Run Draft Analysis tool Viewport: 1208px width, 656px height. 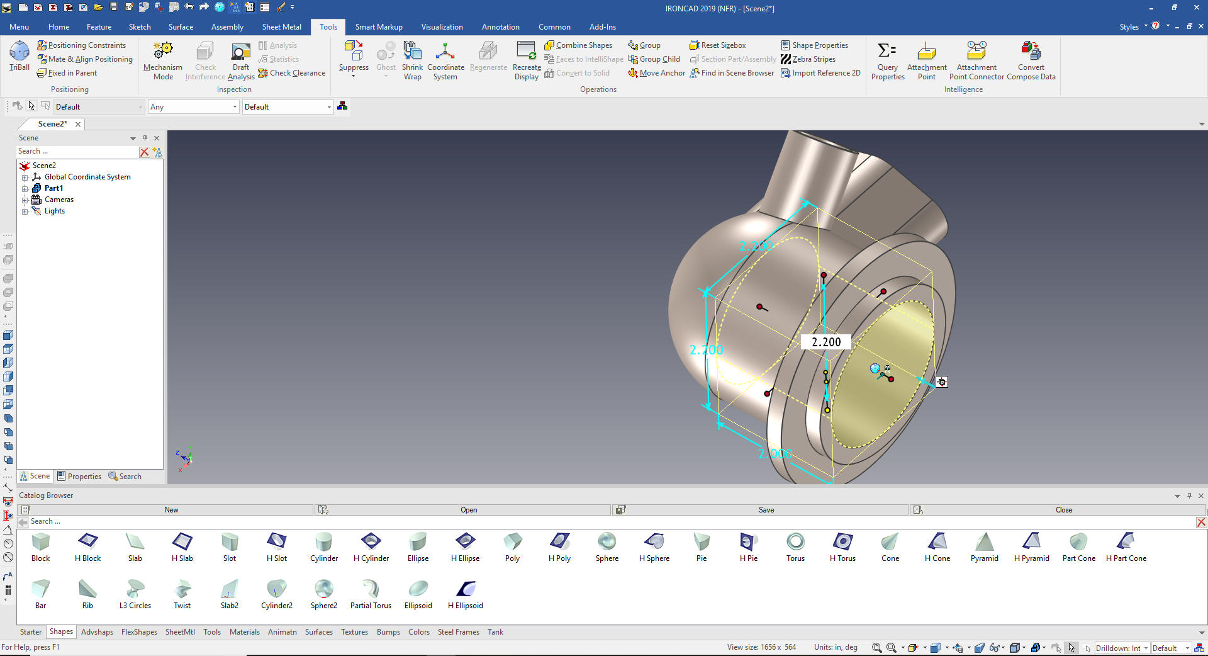pyautogui.click(x=241, y=60)
